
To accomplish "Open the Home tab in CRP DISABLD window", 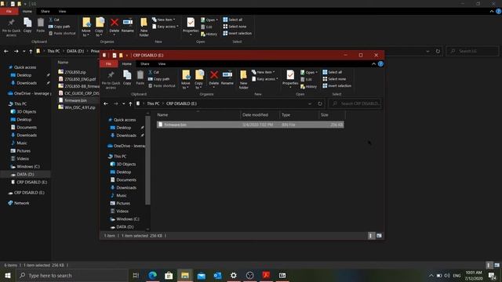I will coord(127,64).
